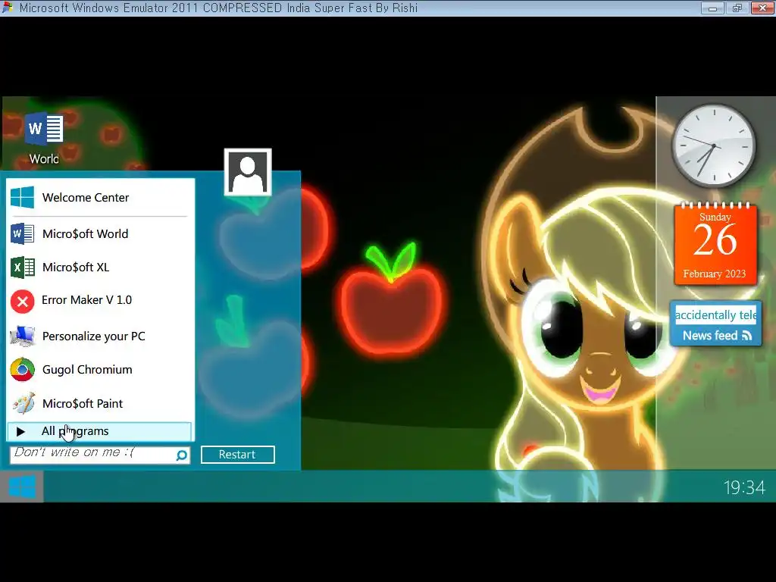Viewport: 776px width, 582px height.
Task: Click the Start button on the taskbar
Action: (x=22, y=487)
